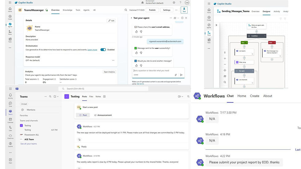Expand the +4 overflow tabs in TeamsMessenger
The width and height of the screenshot is (301, 169).
pos(94,10)
